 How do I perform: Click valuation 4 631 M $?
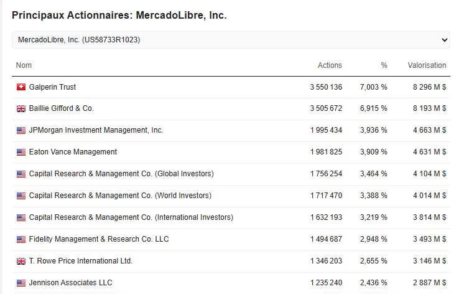coord(429,152)
